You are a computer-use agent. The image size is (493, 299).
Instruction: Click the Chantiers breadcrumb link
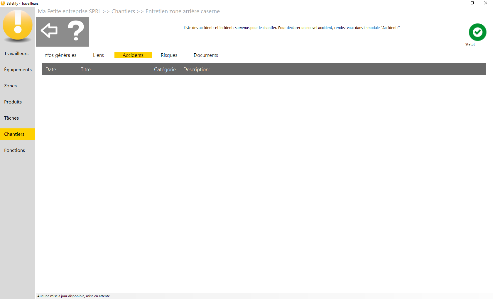[x=123, y=11]
